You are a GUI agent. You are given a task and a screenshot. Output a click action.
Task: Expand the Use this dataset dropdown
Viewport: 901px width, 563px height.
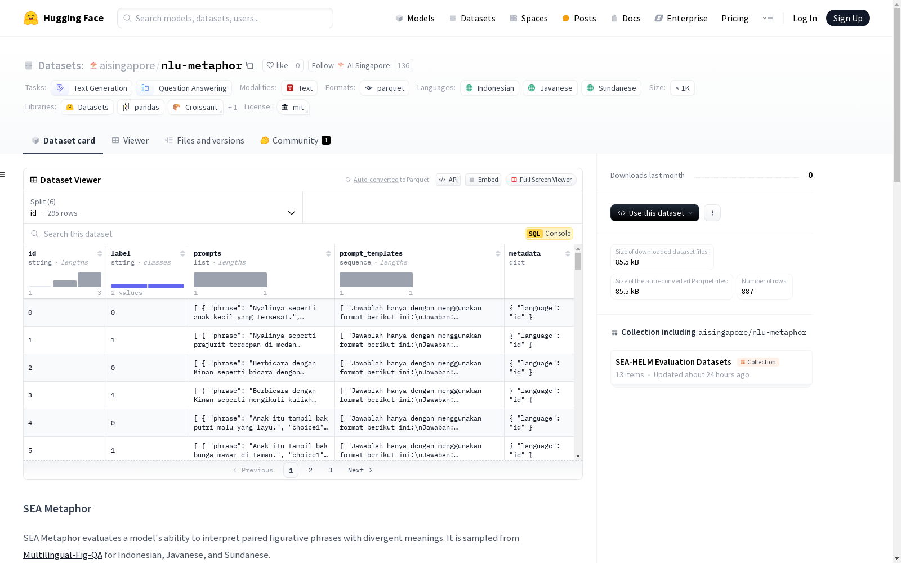(x=655, y=213)
